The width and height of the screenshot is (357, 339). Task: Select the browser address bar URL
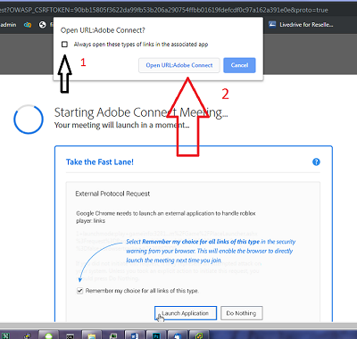click(x=164, y=10)
